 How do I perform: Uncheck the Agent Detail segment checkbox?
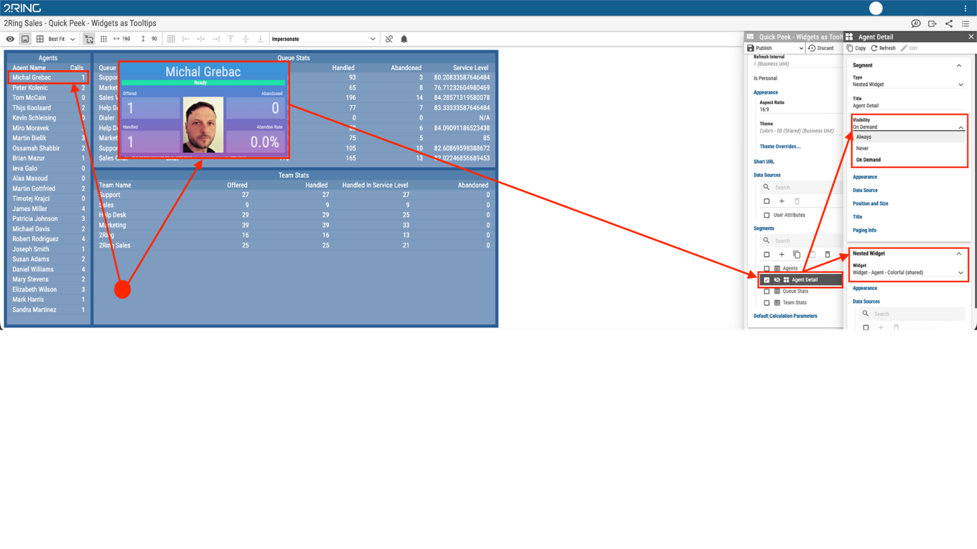(x=766, y=280)
